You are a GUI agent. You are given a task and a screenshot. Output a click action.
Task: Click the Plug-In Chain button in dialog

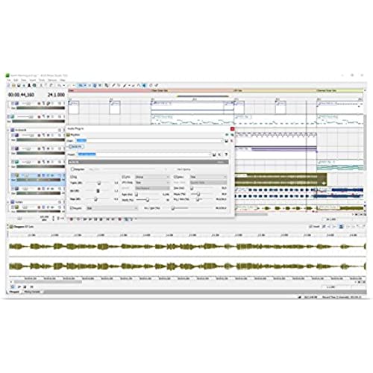pyautogui.click(x=76, y=147)
